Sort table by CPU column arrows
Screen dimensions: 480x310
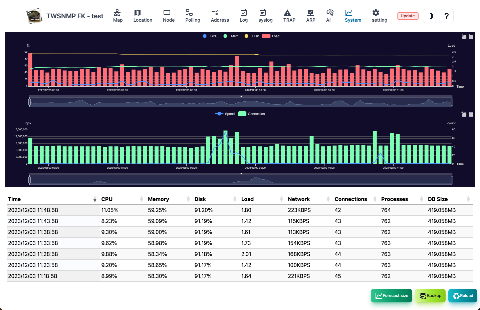tap(142, 199)
